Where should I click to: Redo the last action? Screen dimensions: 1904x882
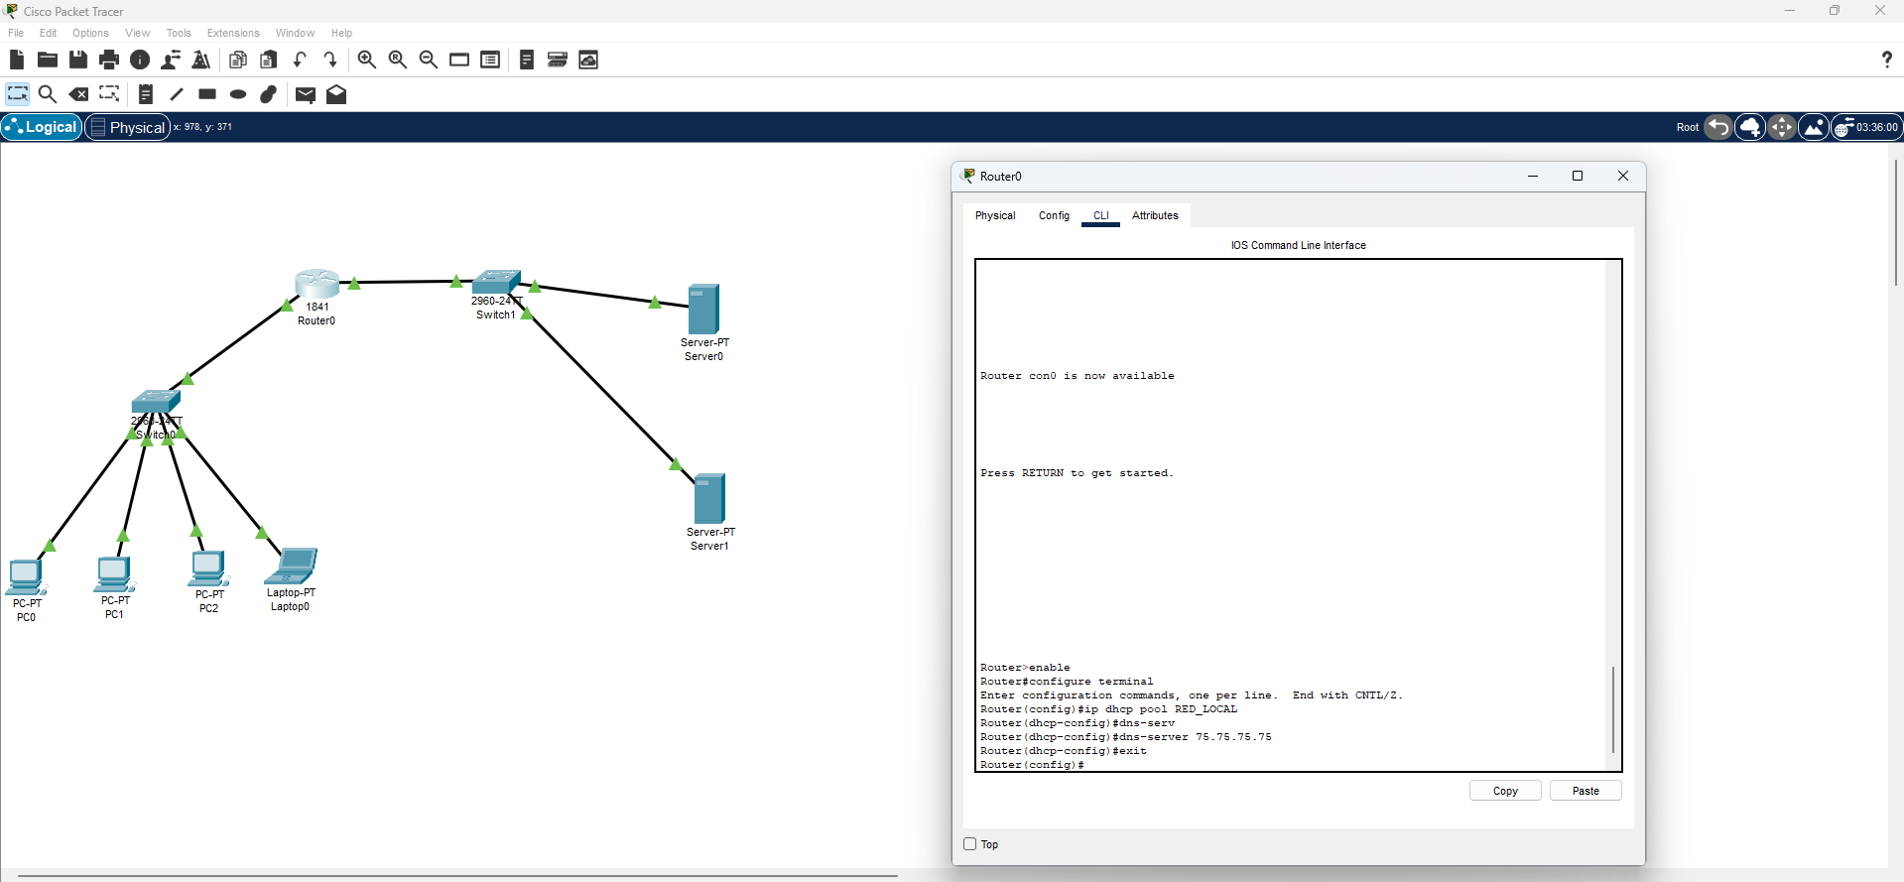[330, 60]
